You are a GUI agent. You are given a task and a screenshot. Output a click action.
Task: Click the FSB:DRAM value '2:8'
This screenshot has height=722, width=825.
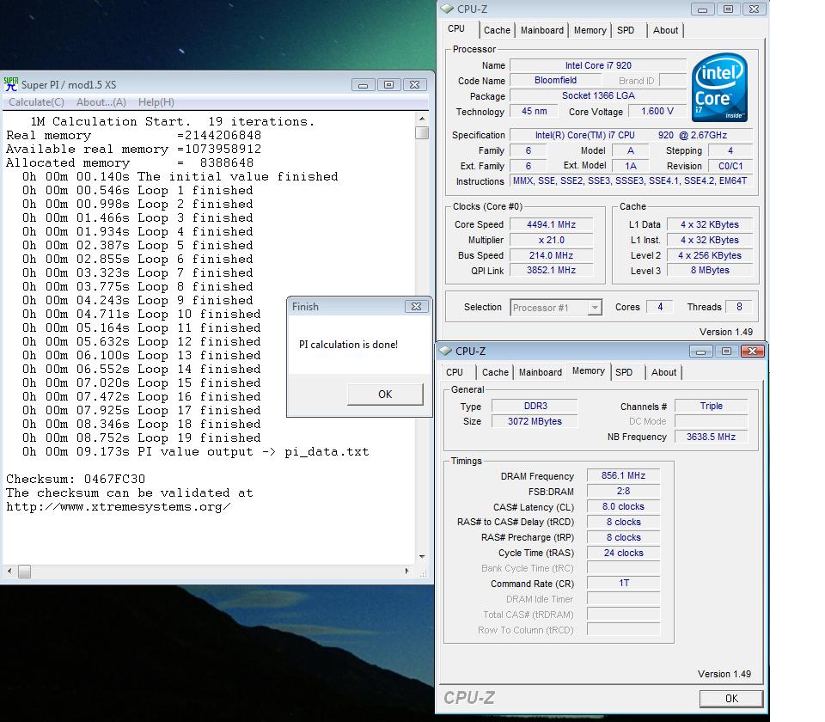(624, 491)
